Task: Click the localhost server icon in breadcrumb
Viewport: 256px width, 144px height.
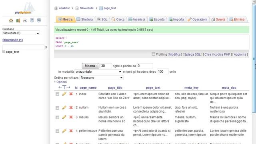Action: 56,8
